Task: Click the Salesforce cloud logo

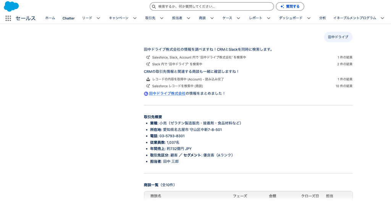Action: (x=11, y=6)
